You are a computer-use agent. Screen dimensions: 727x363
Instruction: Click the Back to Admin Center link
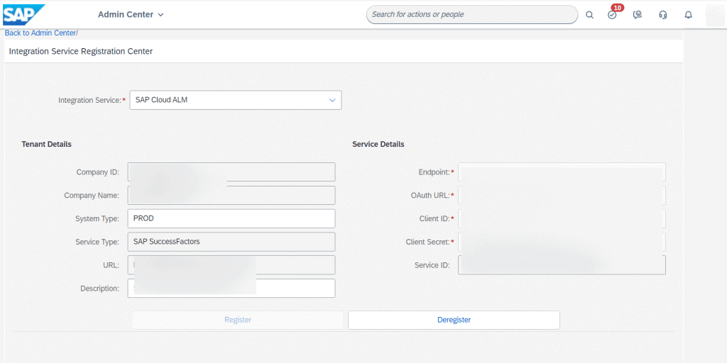pyautogui.click(x=40, y=33)
